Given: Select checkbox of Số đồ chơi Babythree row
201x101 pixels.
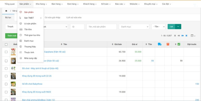Looking at the screenshot, I should click(x=6, y=84).
